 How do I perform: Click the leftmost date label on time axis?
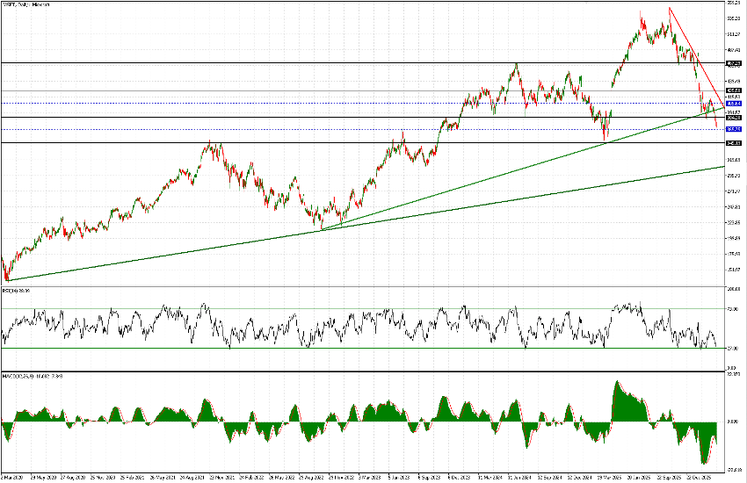pos(11,477)
